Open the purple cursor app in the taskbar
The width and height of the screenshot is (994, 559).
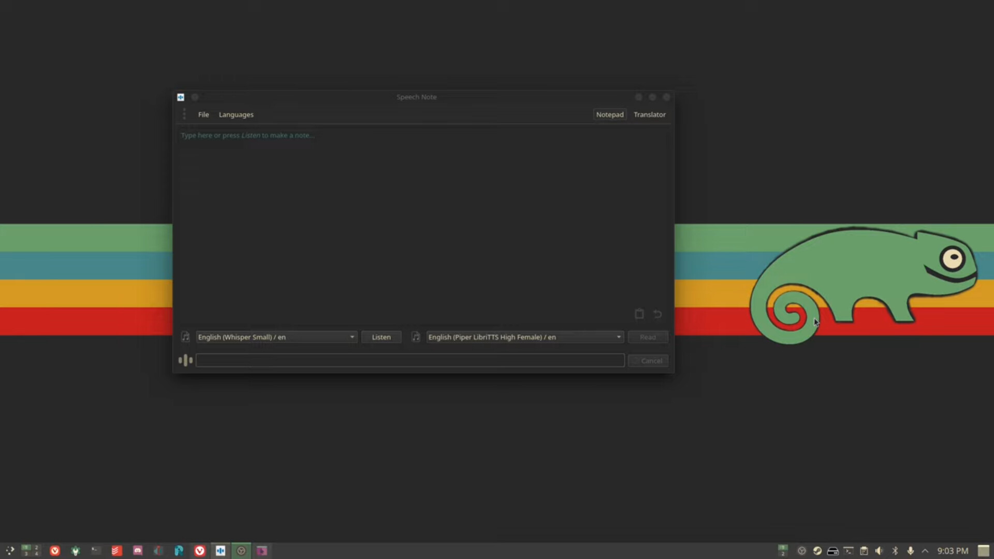coord(262,551)
